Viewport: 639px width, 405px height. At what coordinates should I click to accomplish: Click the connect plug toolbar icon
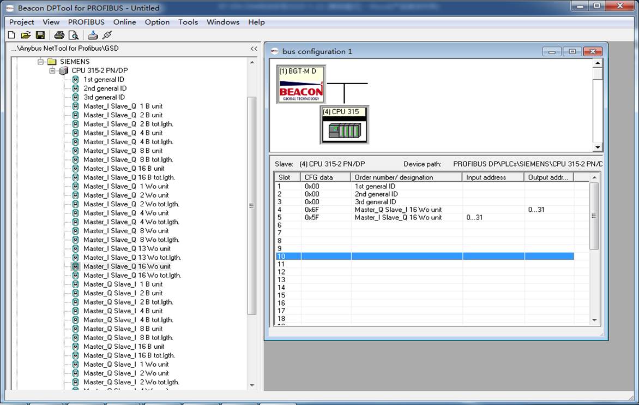point(107,35)
